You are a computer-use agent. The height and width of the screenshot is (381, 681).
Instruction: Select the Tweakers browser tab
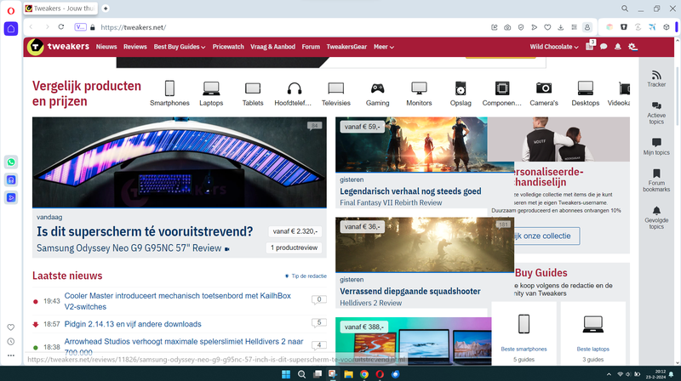click(x=60, y=9)
